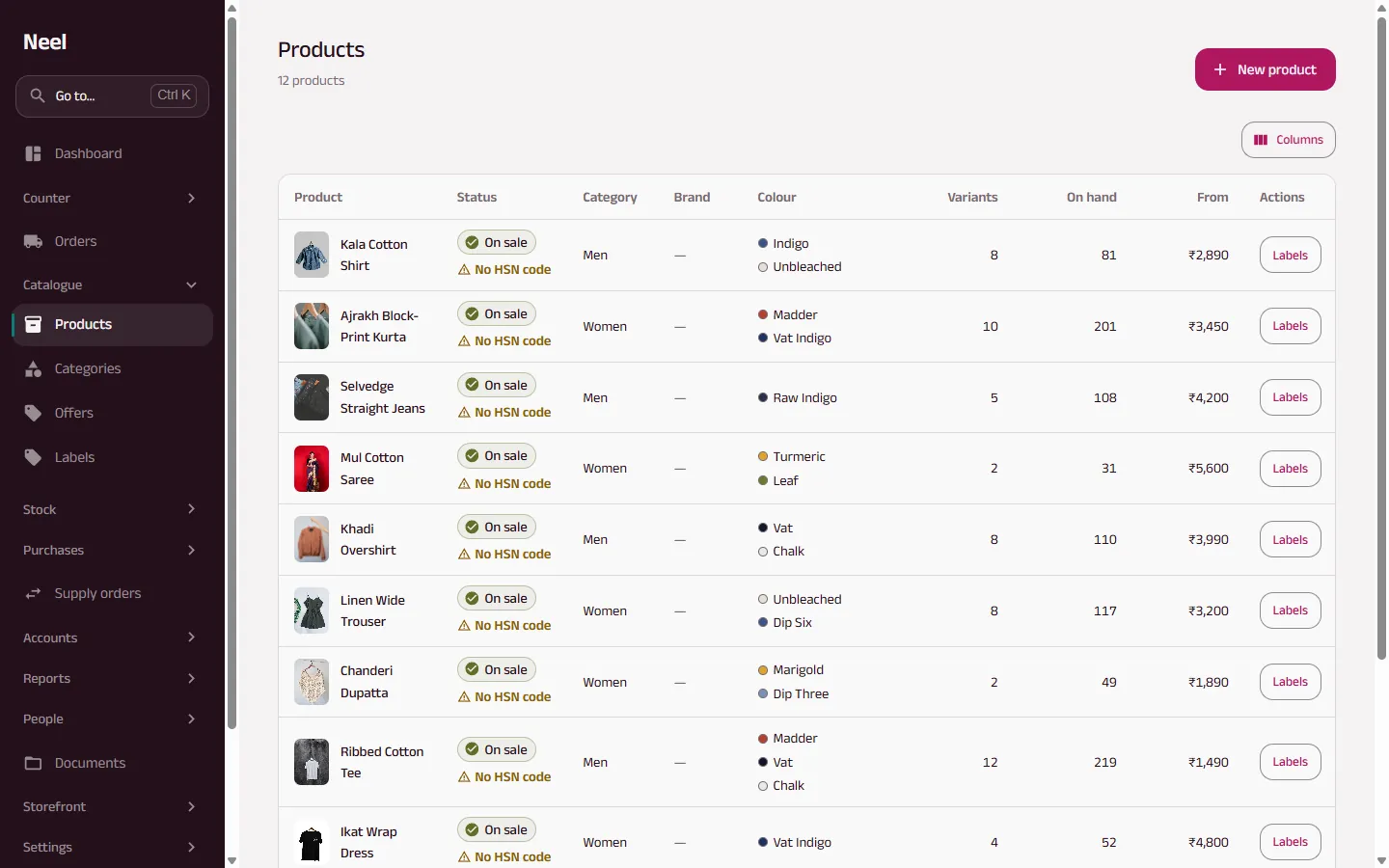
Task: Expand the Reports section
Action: 112,678
